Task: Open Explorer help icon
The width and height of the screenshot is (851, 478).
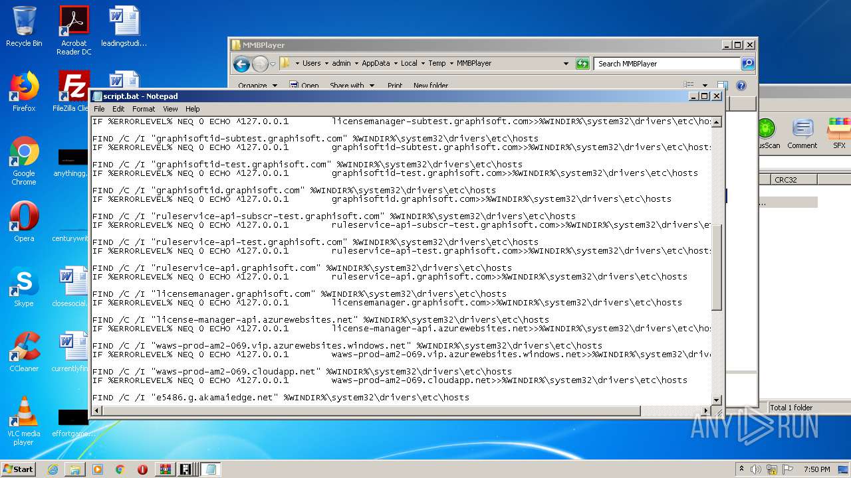Action: point(741,86)
